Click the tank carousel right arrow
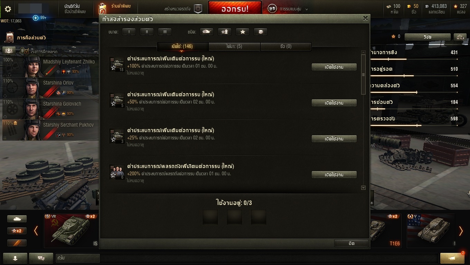This screenshot has width=470, height=265. (x=461, y=231)
